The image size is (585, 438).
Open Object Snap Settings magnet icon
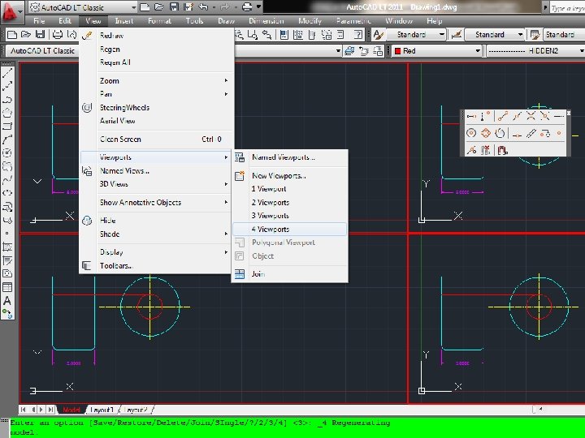503,150
